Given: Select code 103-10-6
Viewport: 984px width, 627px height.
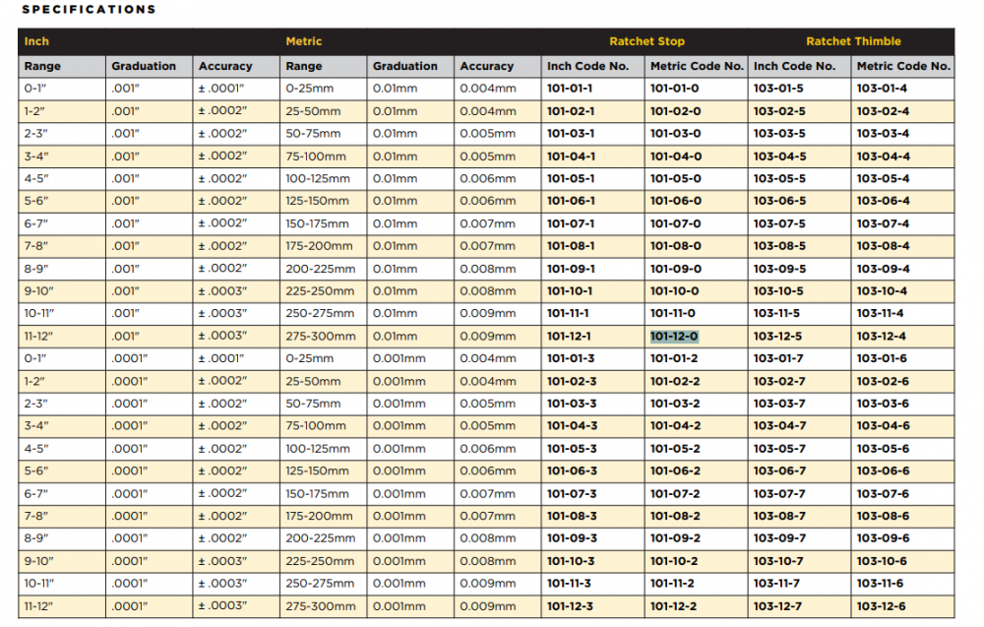Looking at the screenshot, I should (883, 561).
